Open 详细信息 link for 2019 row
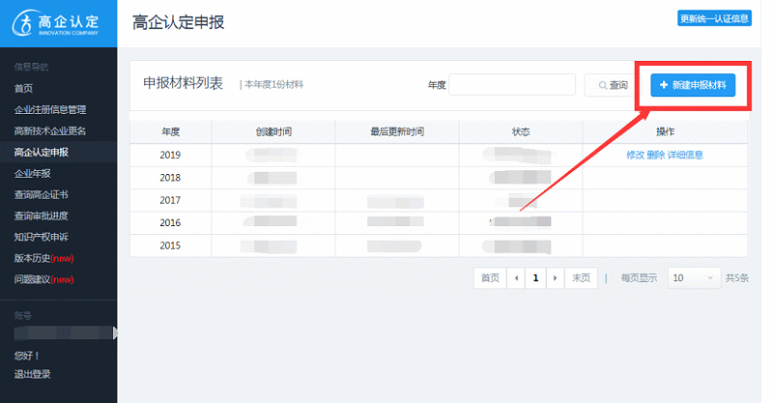 tap(685, 155)
